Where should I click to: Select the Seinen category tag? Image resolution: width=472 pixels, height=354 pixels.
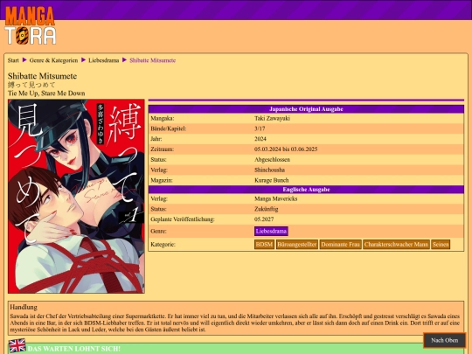pyautogui.click(x=441, y=245)
